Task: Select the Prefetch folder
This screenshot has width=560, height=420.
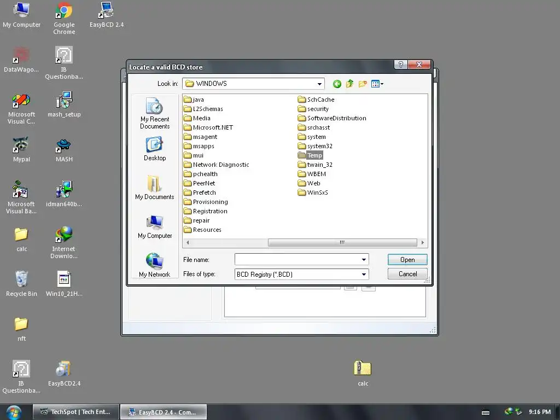Action: click(200, 192)
